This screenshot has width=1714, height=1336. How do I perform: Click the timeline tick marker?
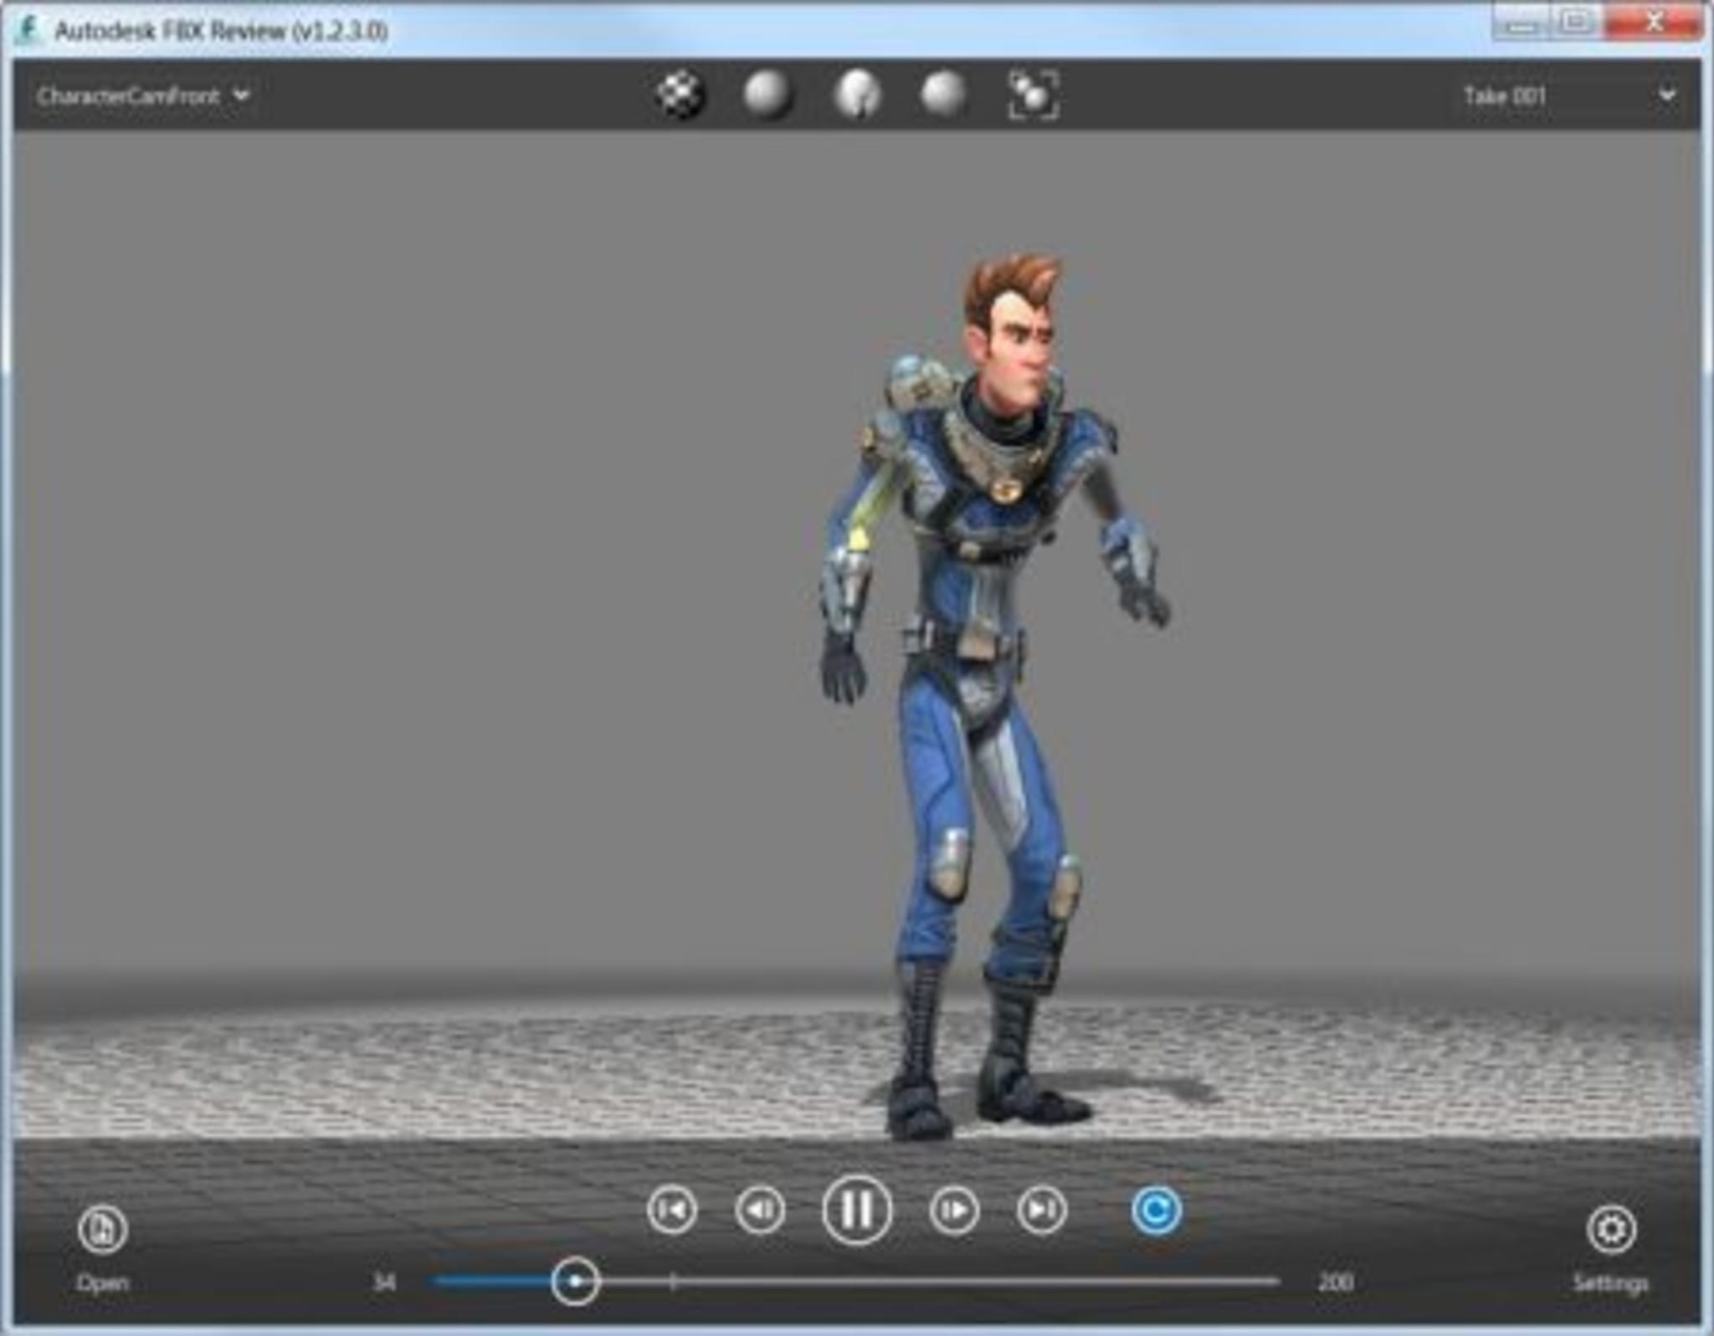click(x=673, y=1281)
